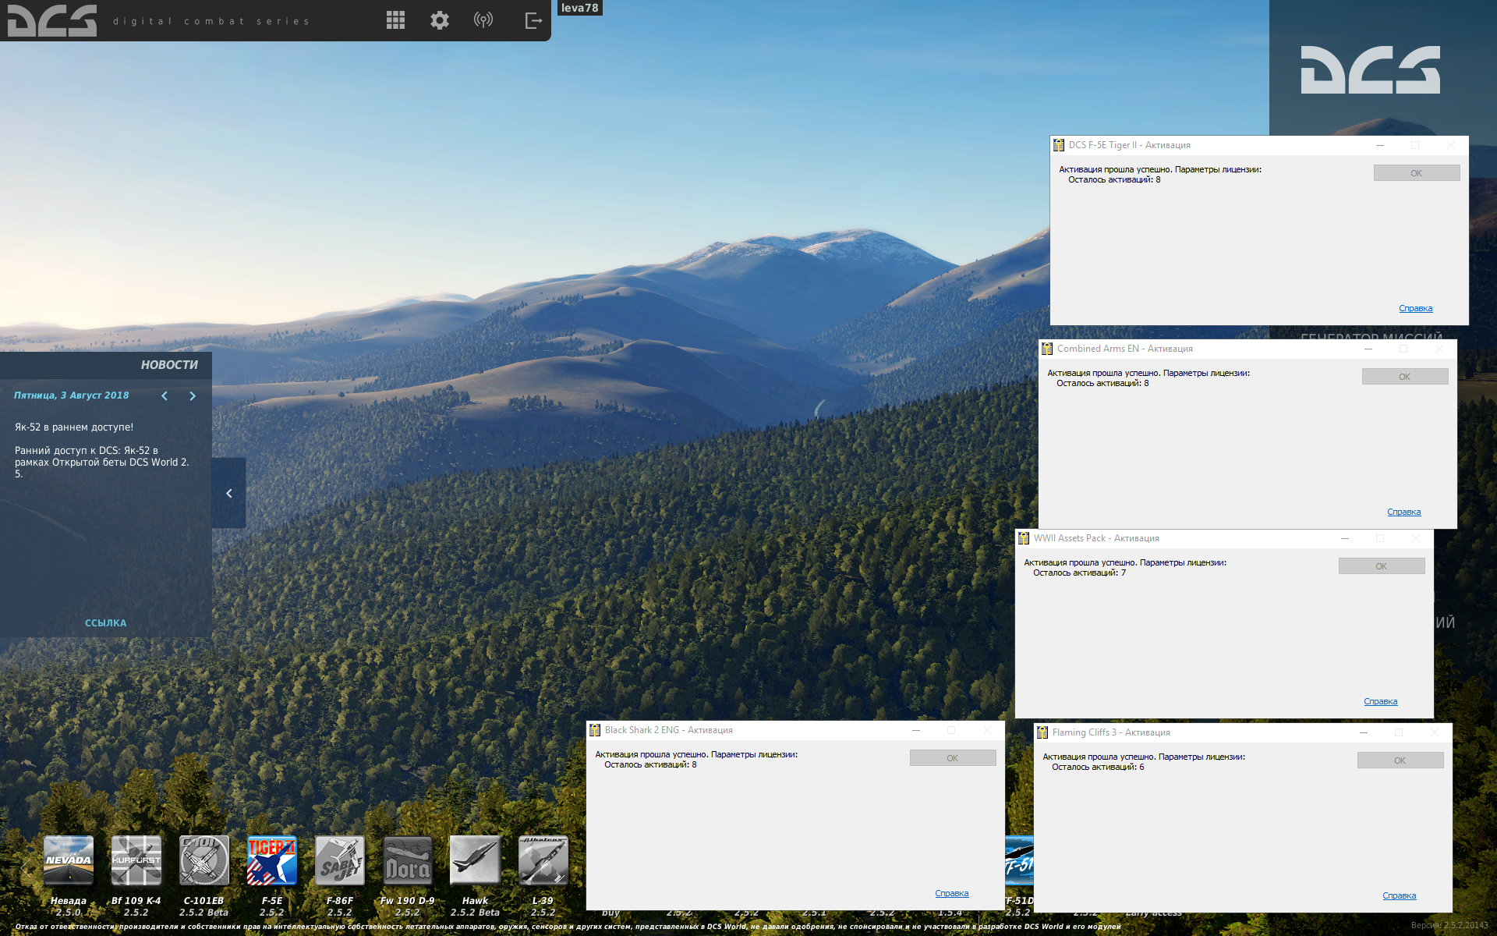Click the exit/logout icon in top bar
The image size is (1497, 936).
coord(533,20)
